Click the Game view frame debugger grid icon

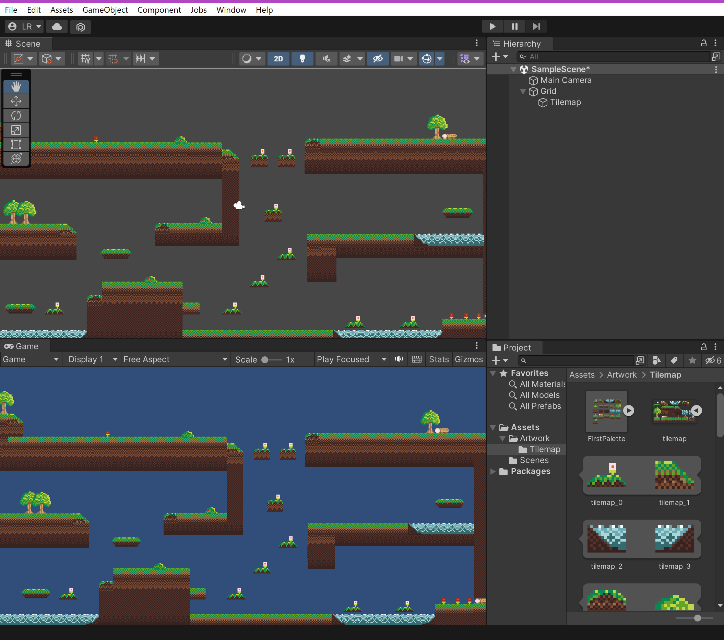(417, 359)
